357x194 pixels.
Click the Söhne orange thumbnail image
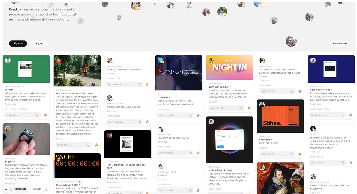click(280, 116)
